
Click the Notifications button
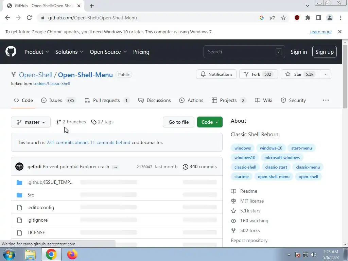coord(216,74)
